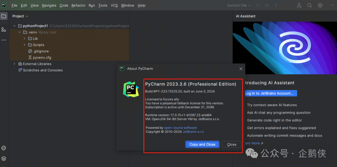Open More tool windows ellipsis in sidebar

point(4,40)
